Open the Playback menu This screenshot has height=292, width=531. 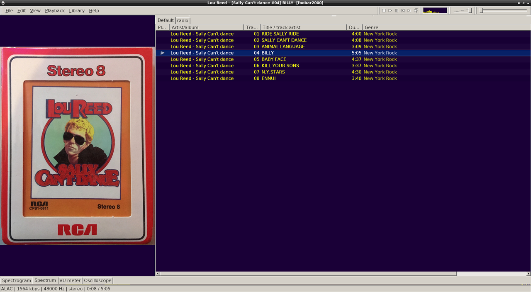click(x=55, y=10)
